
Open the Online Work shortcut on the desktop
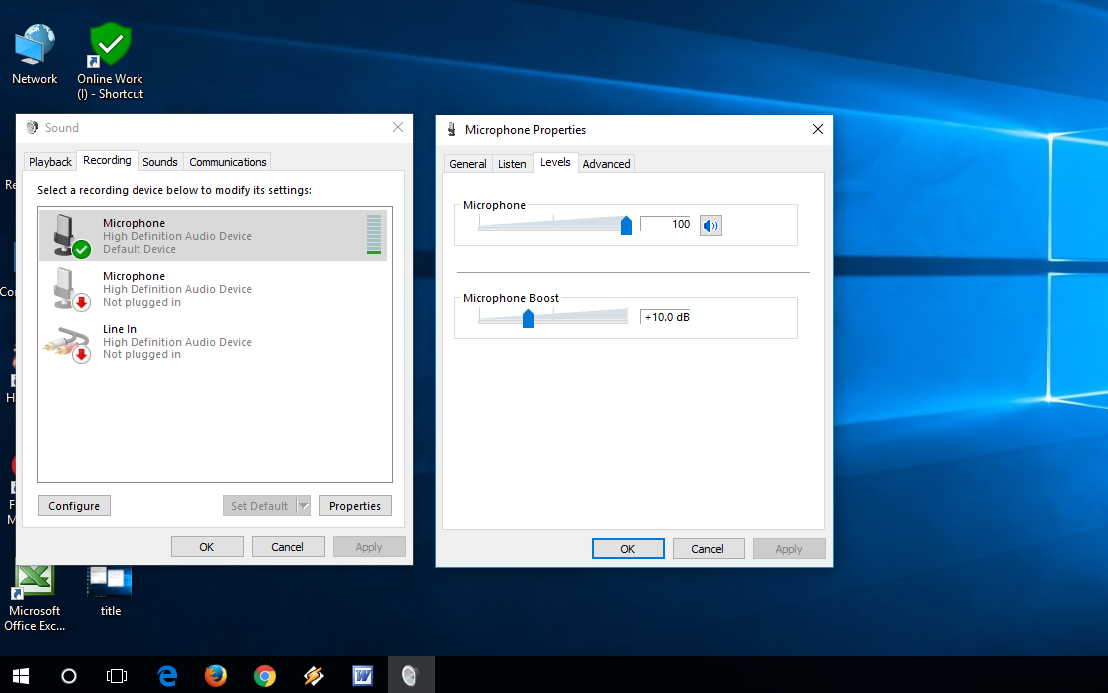(110, 44)
